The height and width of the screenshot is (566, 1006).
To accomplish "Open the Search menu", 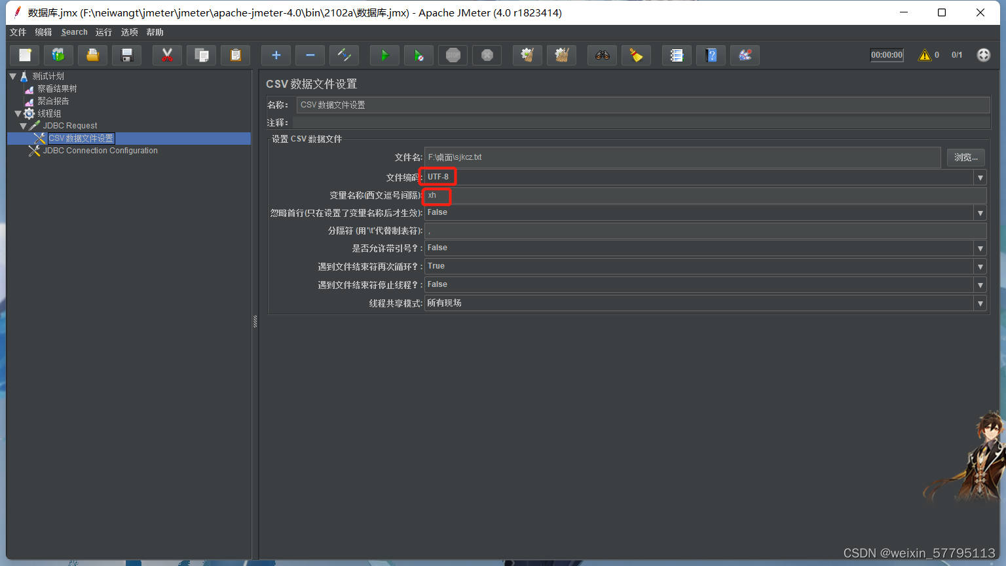I will point(74,32).
